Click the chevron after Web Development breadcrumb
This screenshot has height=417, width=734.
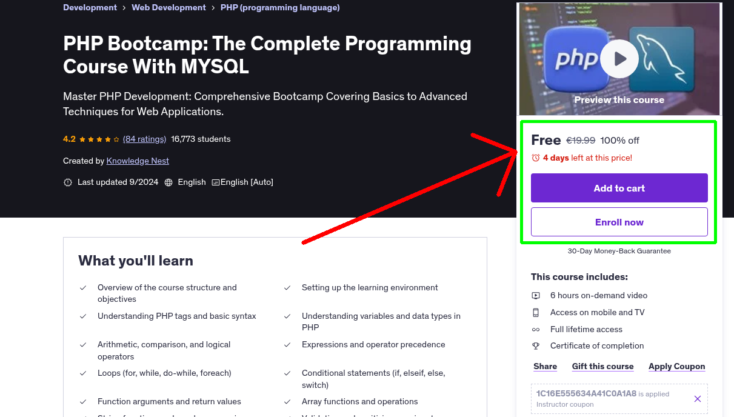(213, 8)
